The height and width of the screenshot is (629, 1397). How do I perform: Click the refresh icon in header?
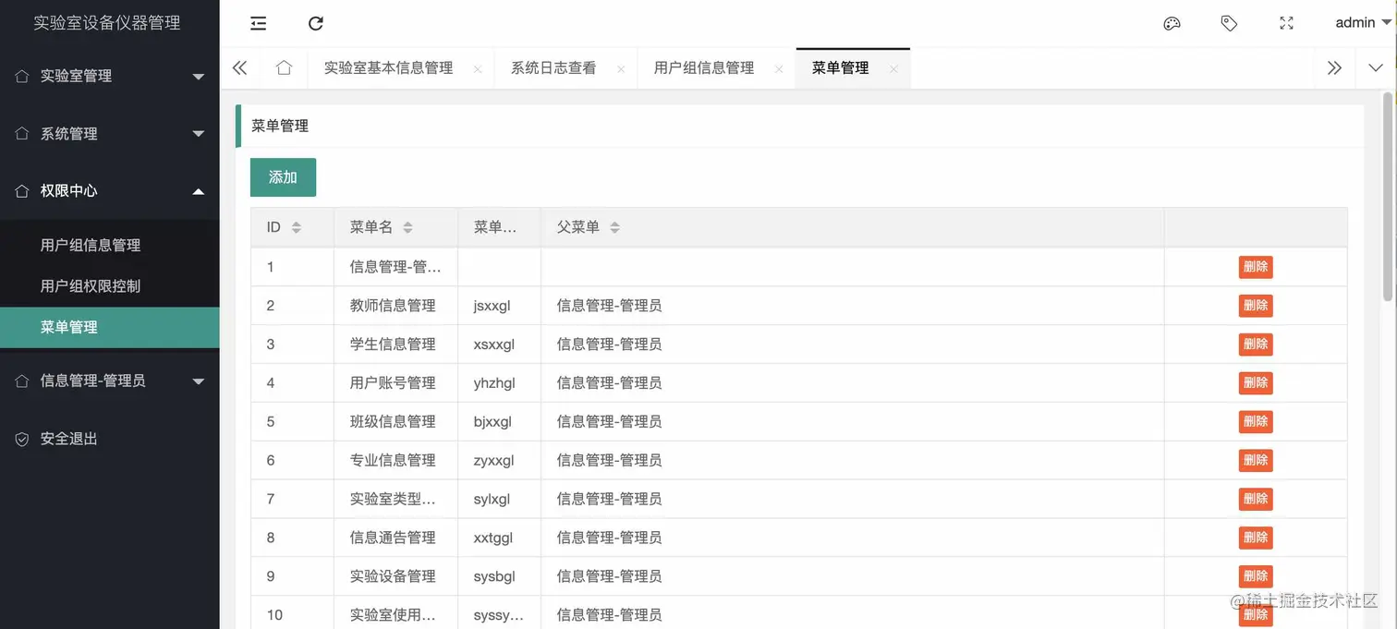(x=315, y=23)
